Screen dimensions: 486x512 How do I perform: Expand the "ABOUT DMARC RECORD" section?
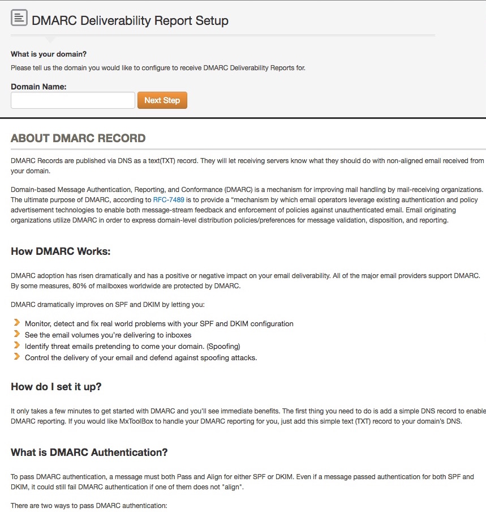click(x=78, y=138)
